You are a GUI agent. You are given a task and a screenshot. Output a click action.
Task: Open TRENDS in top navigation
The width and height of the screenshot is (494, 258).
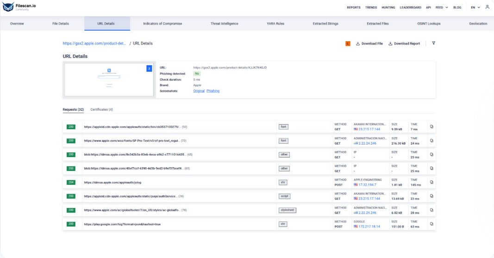pos(371,7)
